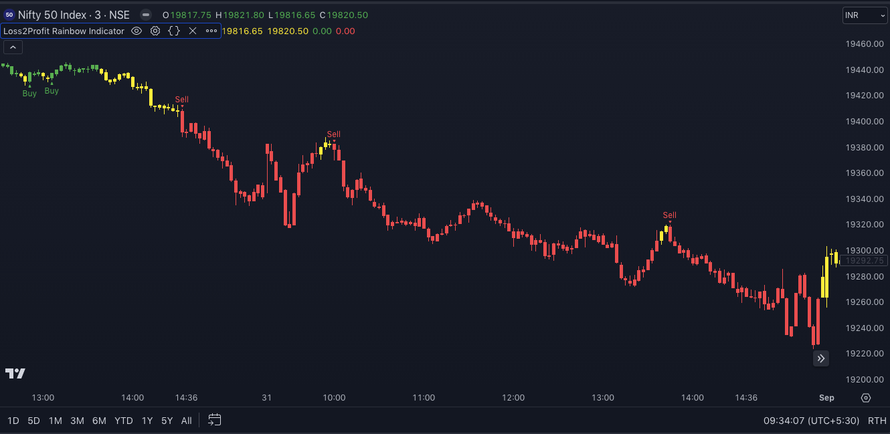Open the INR currency dropdown
Viewport: 890px width, 434px height.
[865, 15]
